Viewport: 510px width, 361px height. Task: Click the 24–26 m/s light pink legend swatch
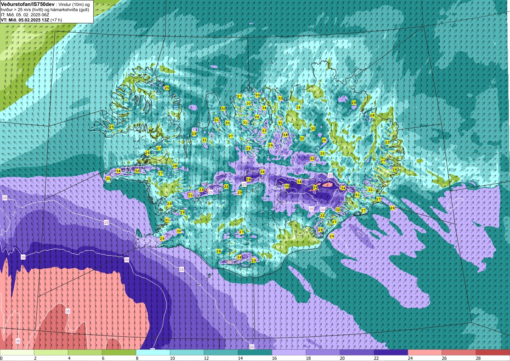coord(425,352)
